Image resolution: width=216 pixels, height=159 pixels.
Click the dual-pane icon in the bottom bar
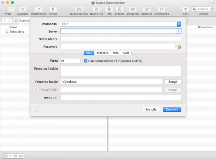pos(5,156)
